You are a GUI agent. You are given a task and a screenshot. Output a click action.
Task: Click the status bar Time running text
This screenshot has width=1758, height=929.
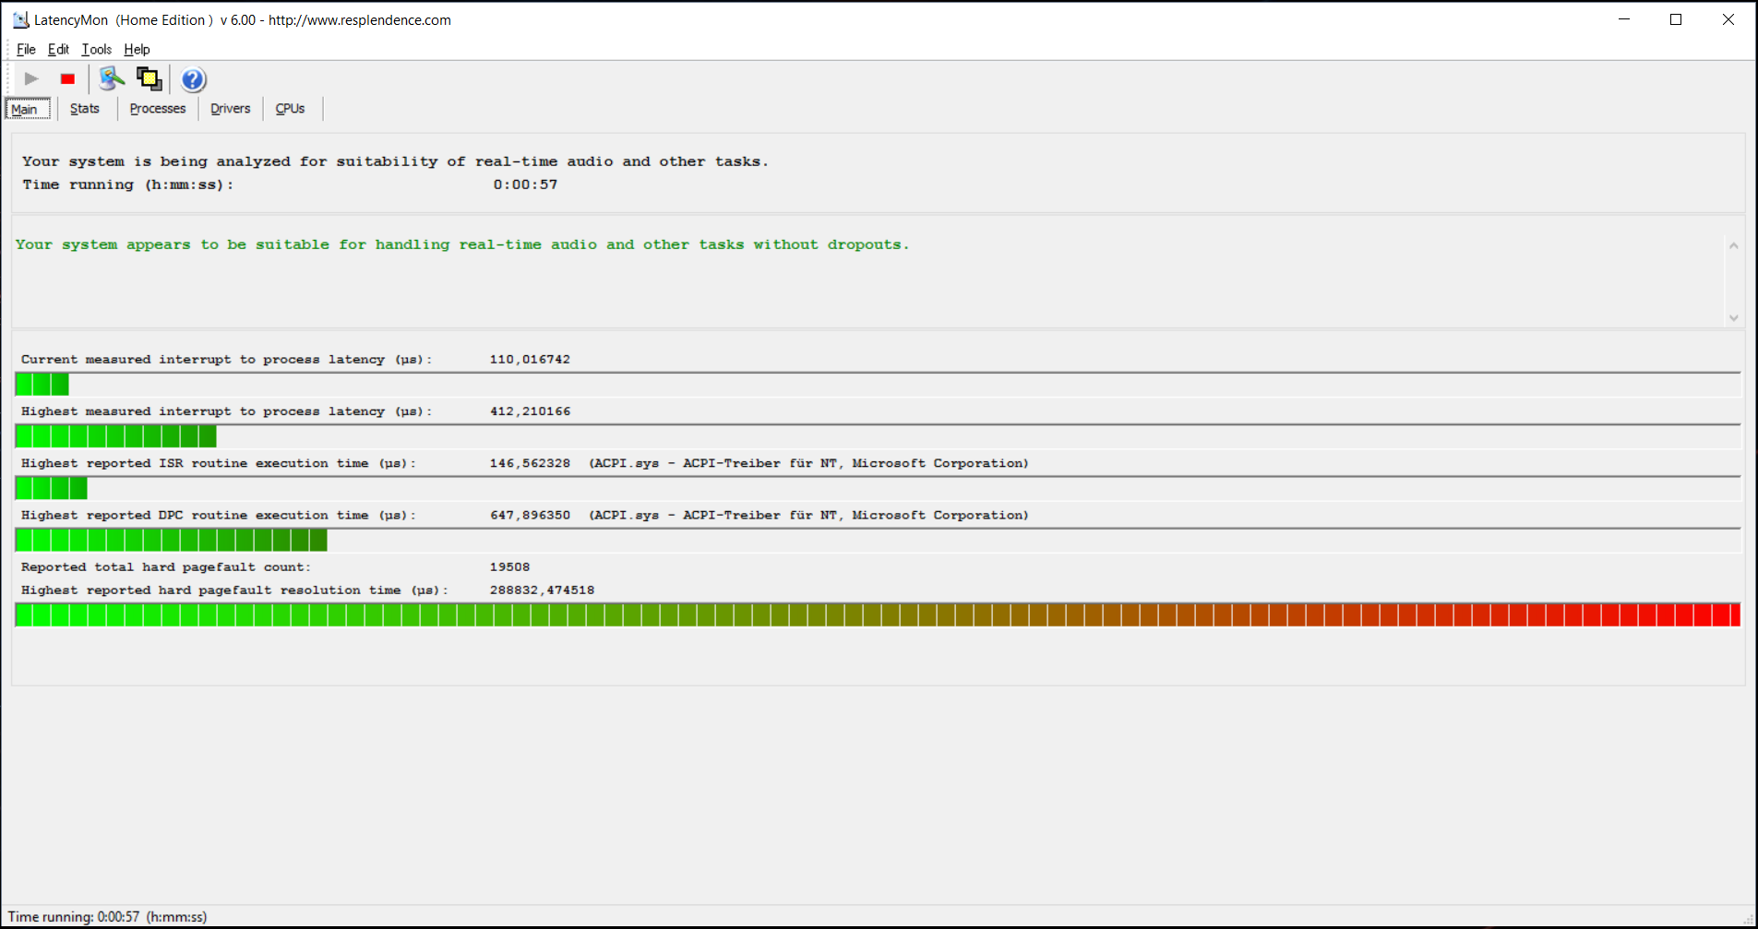[107, 917]
